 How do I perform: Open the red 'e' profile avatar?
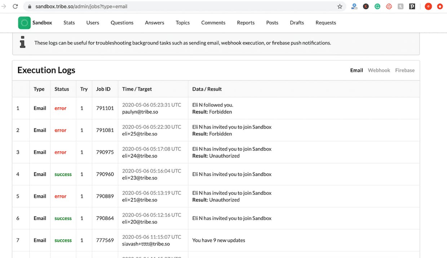pyautogui.click(x=428, y=6)
